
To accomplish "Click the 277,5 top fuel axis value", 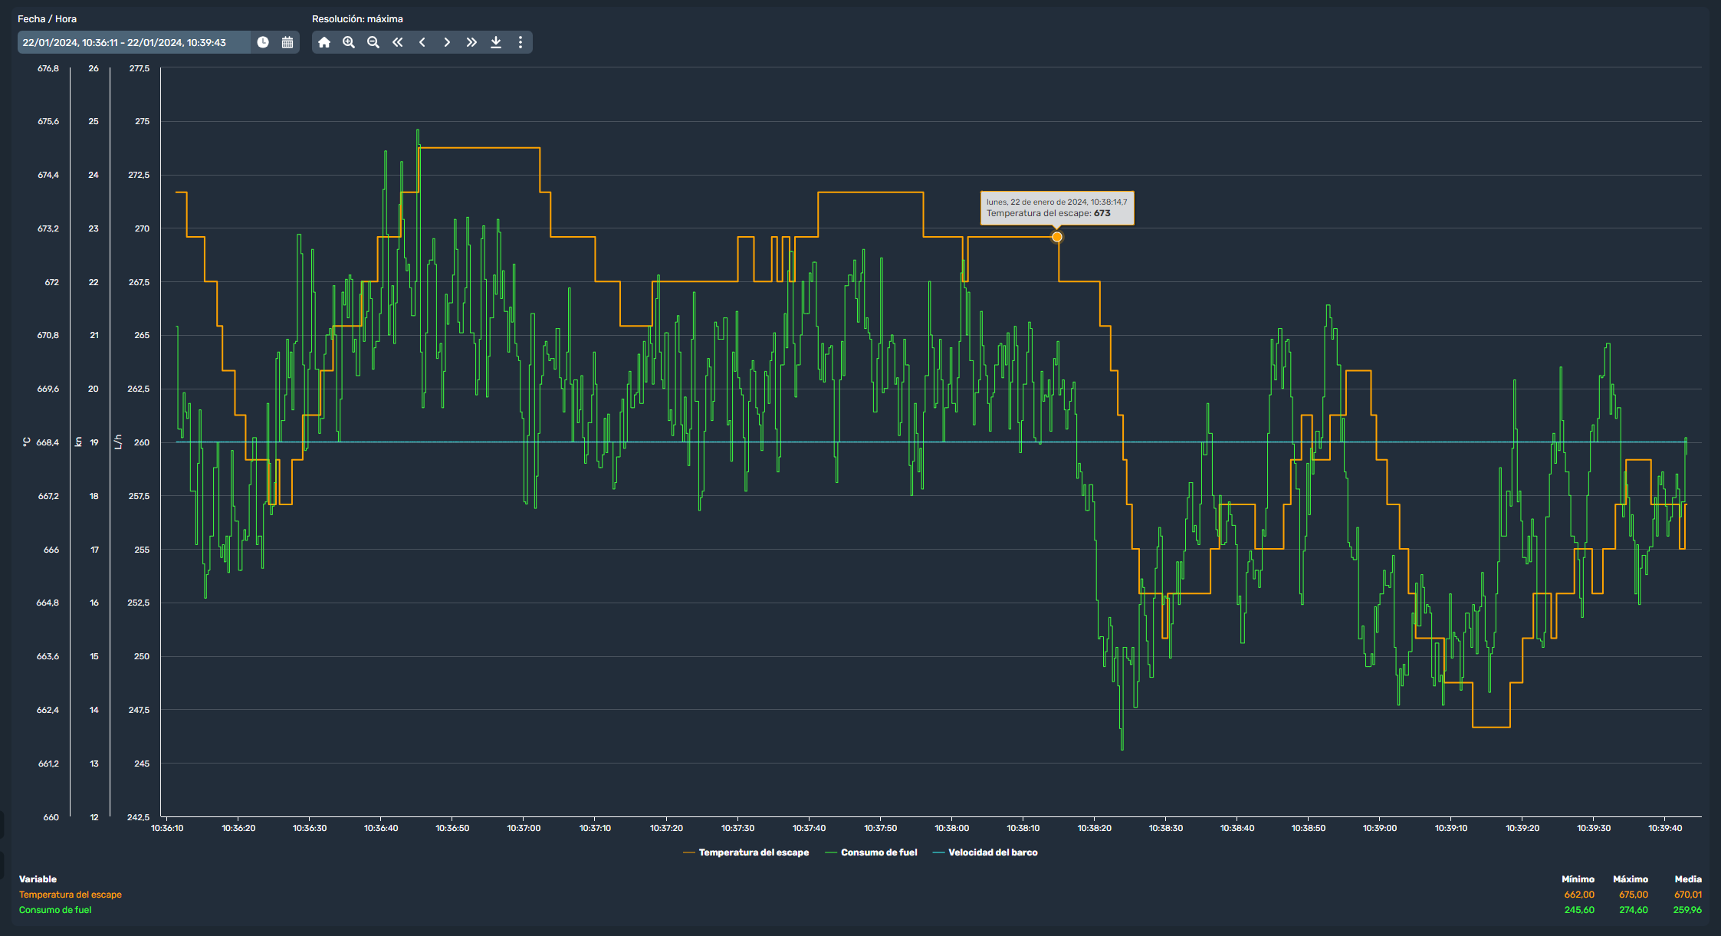I will [140, 69].
